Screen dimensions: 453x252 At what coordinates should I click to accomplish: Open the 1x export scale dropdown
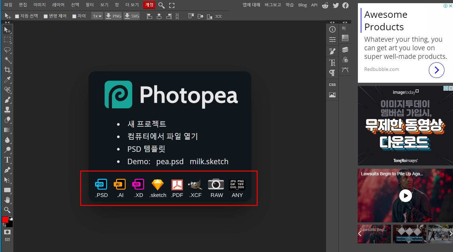click(97, 16)
